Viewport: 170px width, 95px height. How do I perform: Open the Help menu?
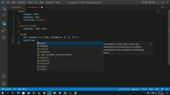(x=58, y=2)
